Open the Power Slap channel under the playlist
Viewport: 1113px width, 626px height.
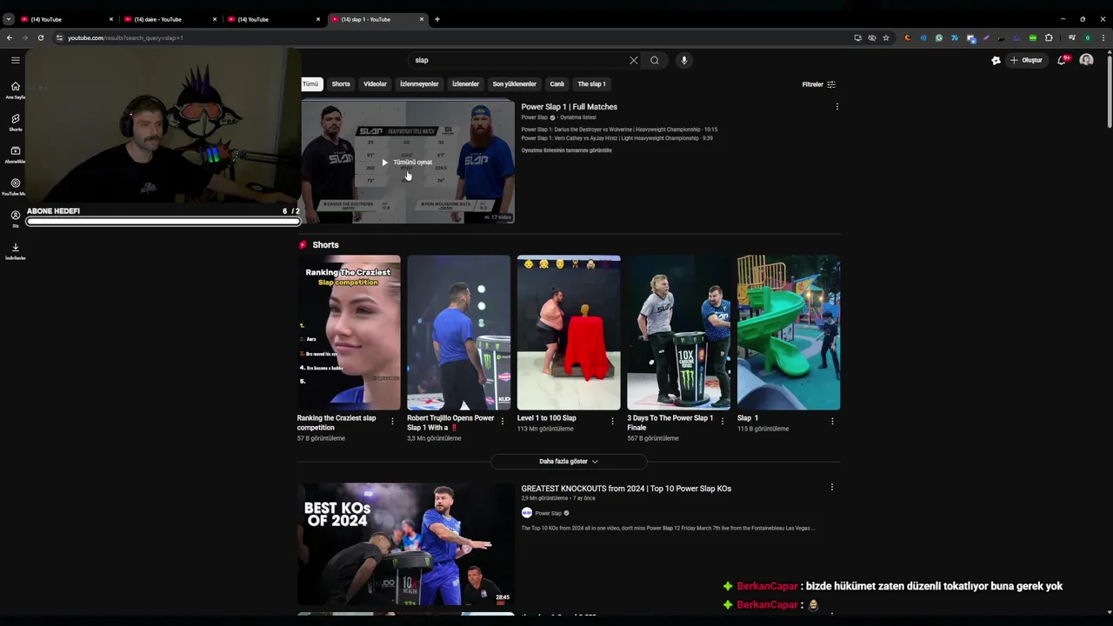(x=535, y=117)
